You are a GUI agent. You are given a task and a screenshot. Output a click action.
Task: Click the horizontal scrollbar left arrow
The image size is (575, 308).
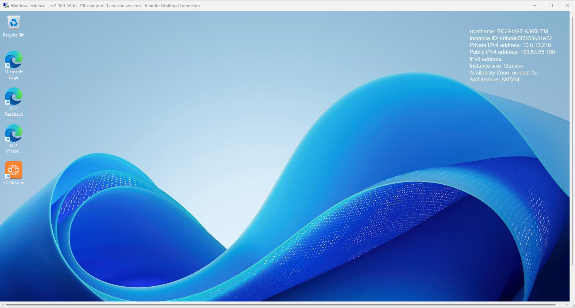tap(3, 305)
